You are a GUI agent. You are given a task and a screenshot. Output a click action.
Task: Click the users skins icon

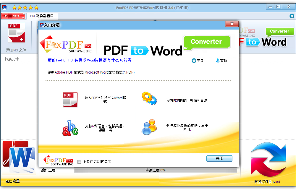pyautogui.click(x=149, y=127)
